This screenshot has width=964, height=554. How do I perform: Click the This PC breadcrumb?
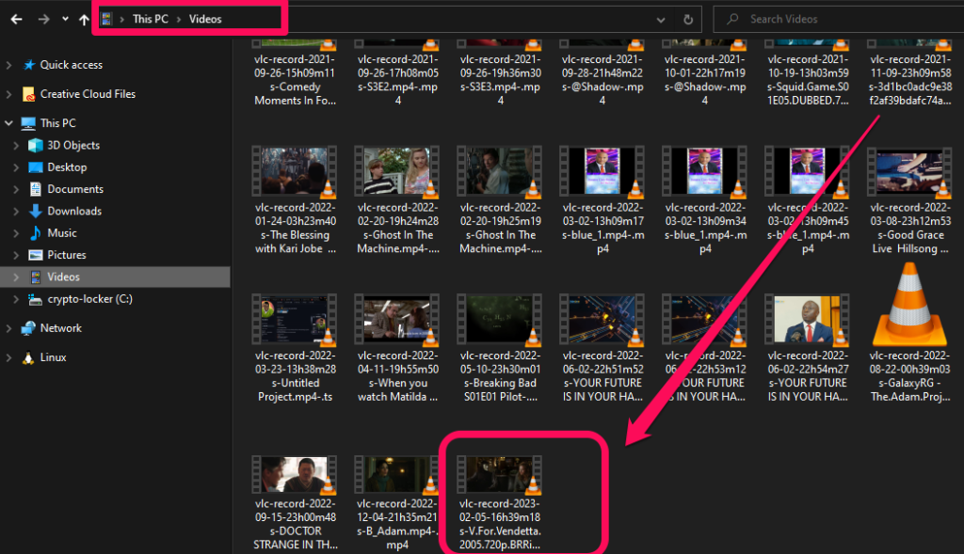(x=150, y=19)
